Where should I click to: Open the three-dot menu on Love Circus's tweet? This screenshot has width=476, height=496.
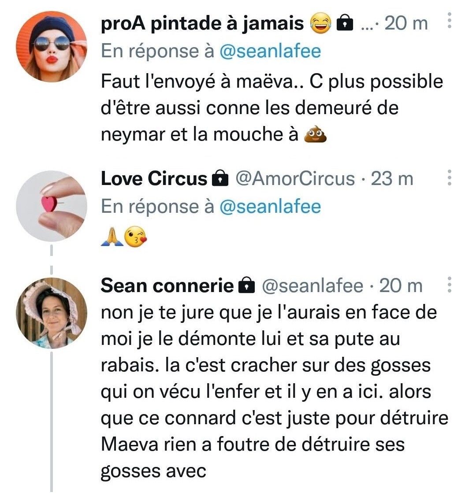[x=449, y=178]
